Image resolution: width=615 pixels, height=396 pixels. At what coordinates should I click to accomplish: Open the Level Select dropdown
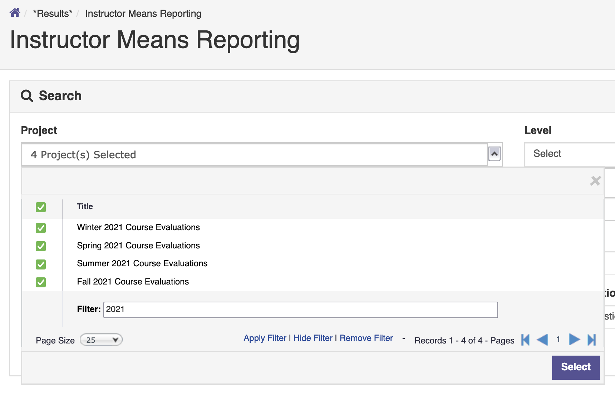[570, 154]
